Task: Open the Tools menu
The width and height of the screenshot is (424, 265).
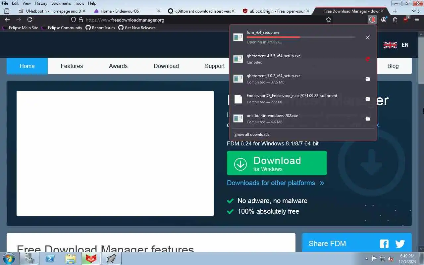Action: 79,3
